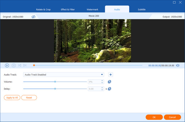
Task: Stop the video playback
Action: (x=14, y=65)
